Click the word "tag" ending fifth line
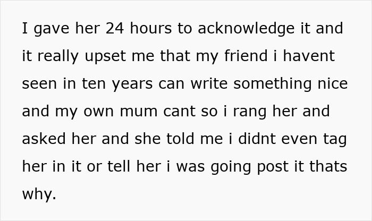Screen dimensions: 372x221 pos(333,139)
